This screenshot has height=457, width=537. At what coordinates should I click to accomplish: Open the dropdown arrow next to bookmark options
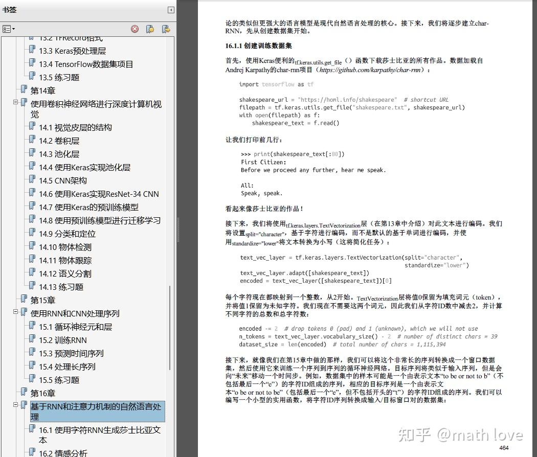click(14, 29)
